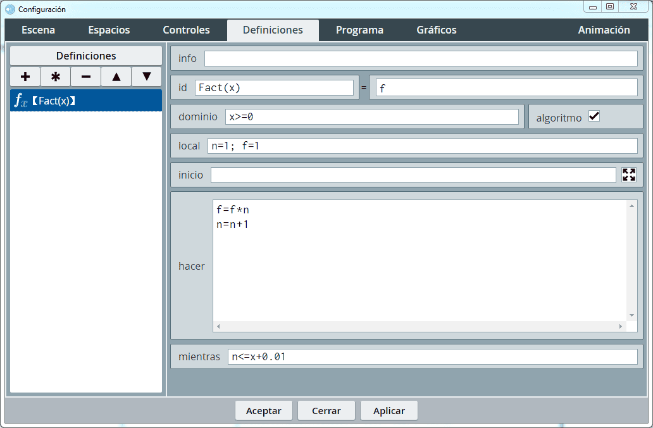Image resolution: width=653 pixels, height=428 pixels.
Task: Move definition up with up arrow
Action: pyautogui.click(x=116, y=77)
